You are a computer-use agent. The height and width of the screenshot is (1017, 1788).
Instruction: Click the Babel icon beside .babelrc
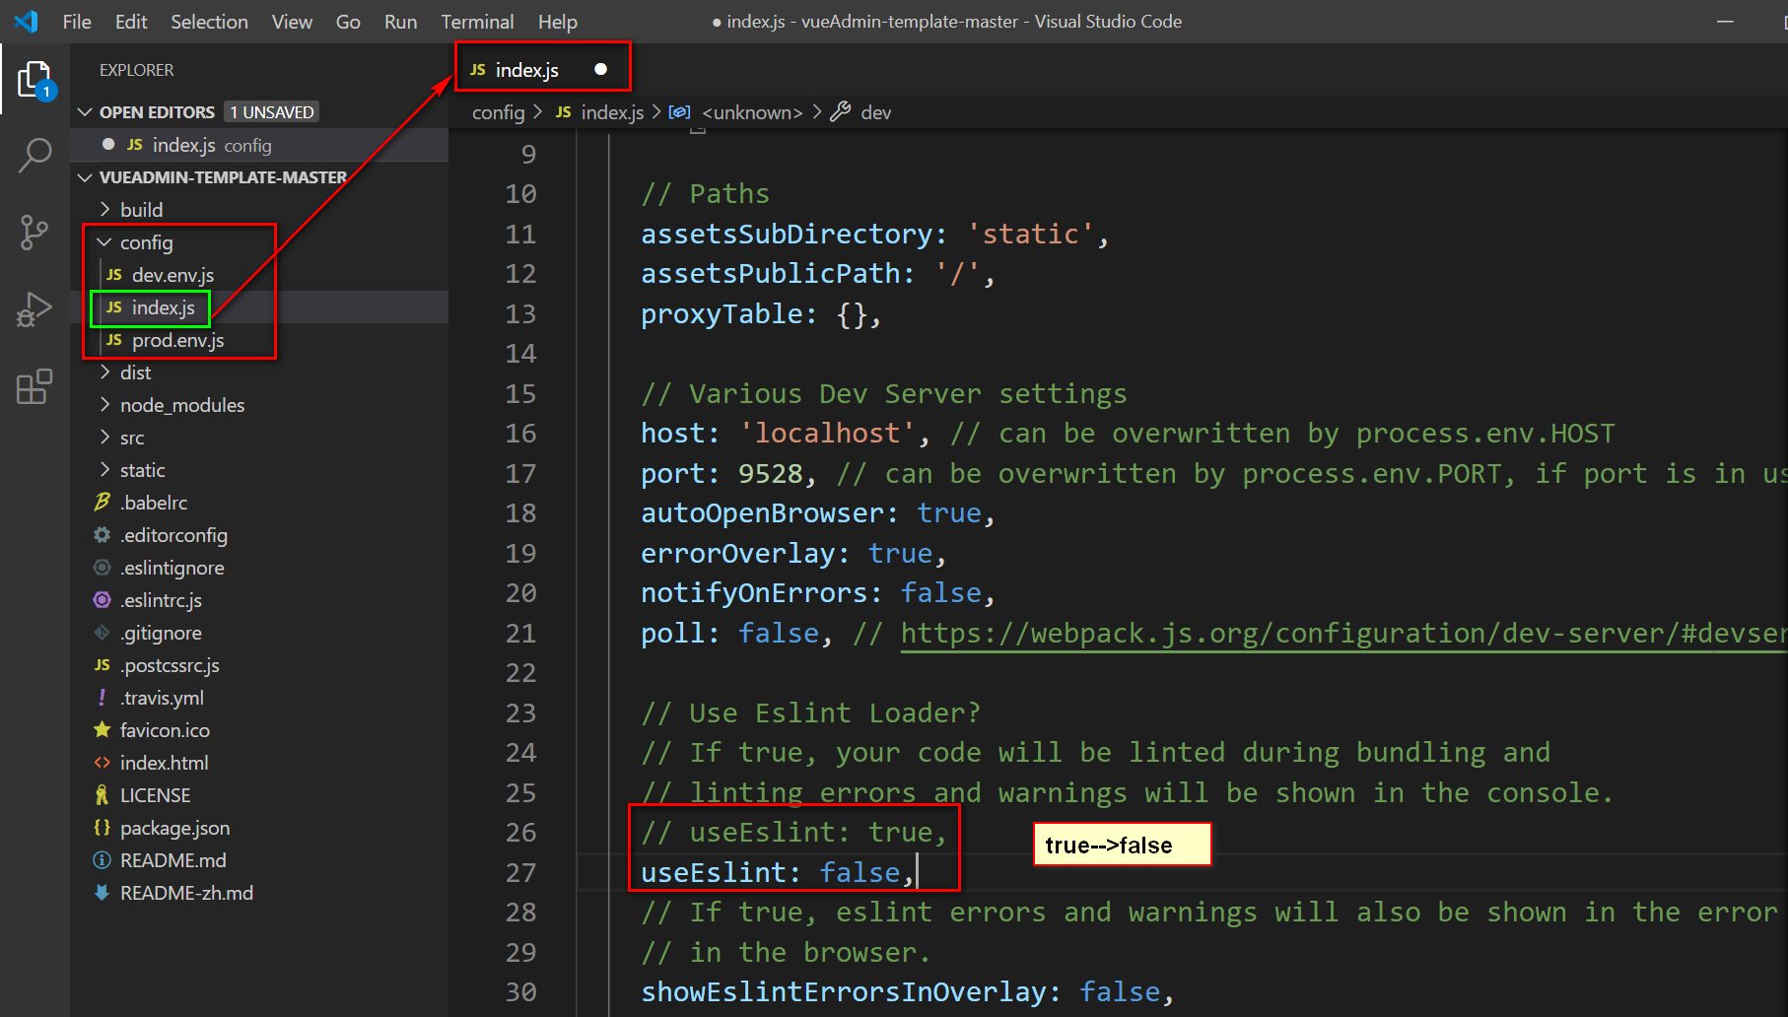tap(102, 503)
